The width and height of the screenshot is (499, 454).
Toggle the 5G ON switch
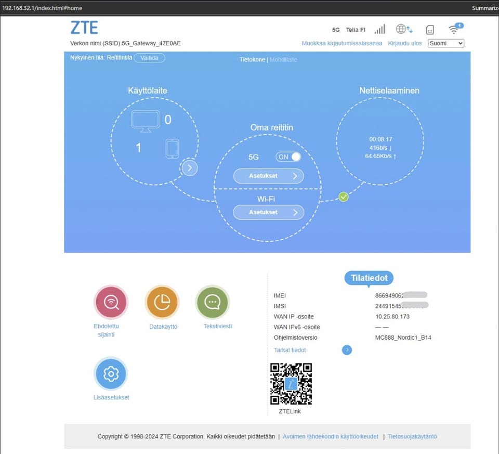click(x=288, y=157)
